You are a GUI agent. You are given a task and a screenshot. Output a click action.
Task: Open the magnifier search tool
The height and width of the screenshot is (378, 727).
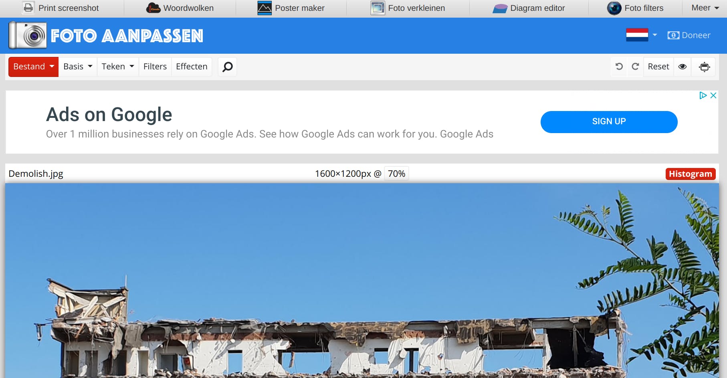227,67
